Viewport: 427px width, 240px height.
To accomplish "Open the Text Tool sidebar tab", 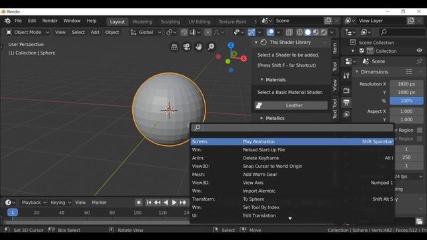I will click(x=335, y=109).
